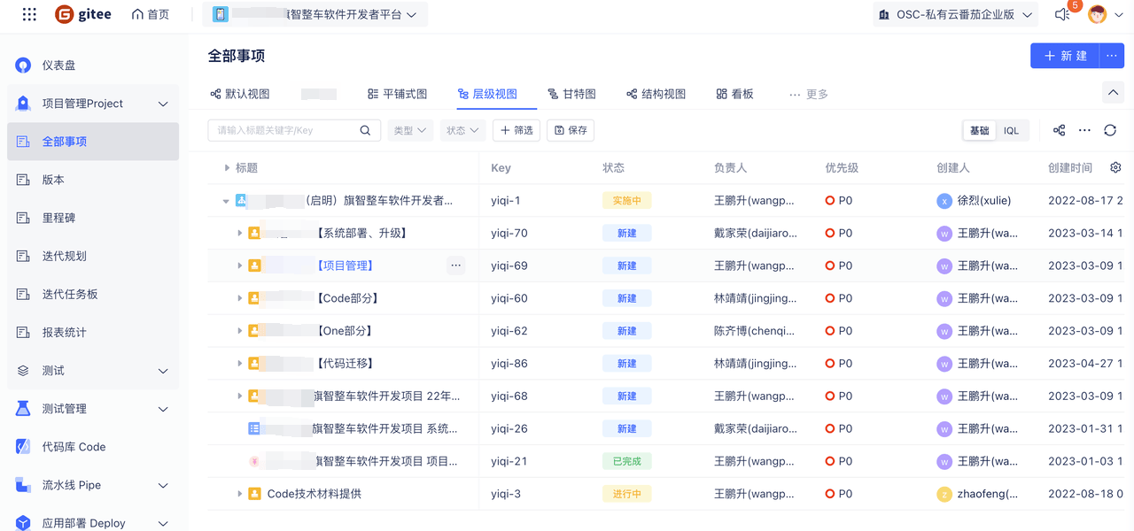Expand the 【Code部分】 tree row
Screen dimensions: 1134x531
(240, 298)
